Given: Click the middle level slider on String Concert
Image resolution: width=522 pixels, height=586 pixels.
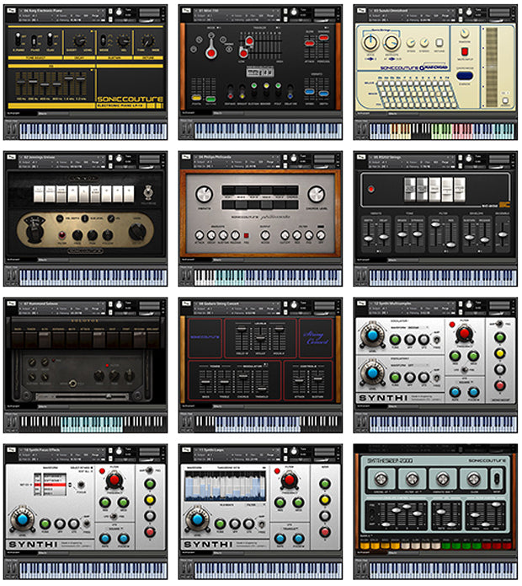Looking at the screenshot, I should [x=260, y=338].
